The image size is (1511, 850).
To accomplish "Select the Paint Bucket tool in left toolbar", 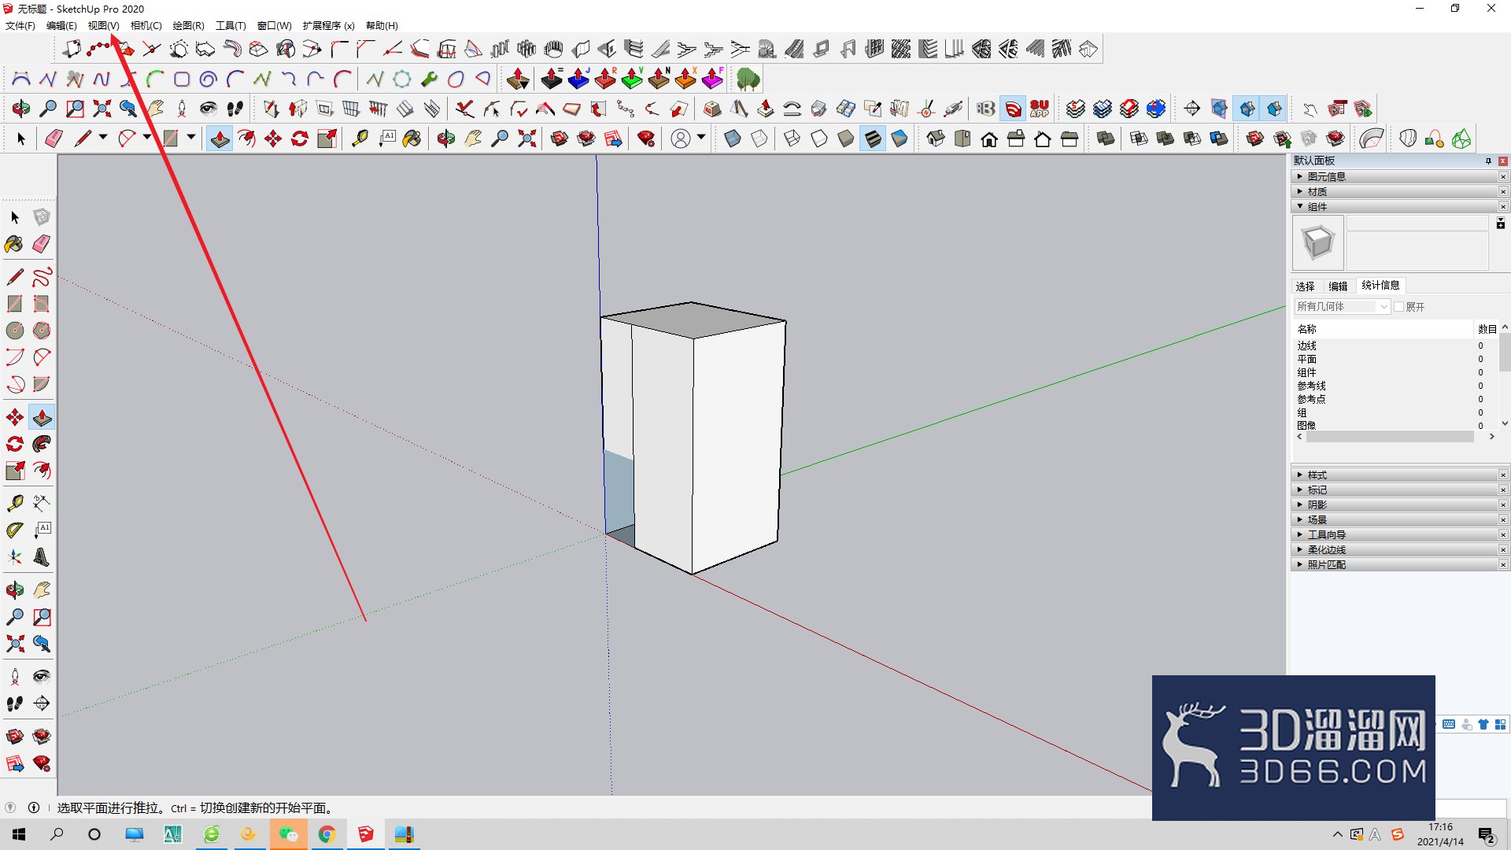I will click(x=14, y=244).
